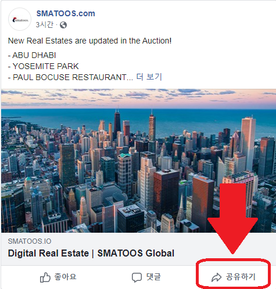Viewport: 276px width, 289px height.
Task: Click the thumbs-up like icon
Action: [x=45, y=277]
